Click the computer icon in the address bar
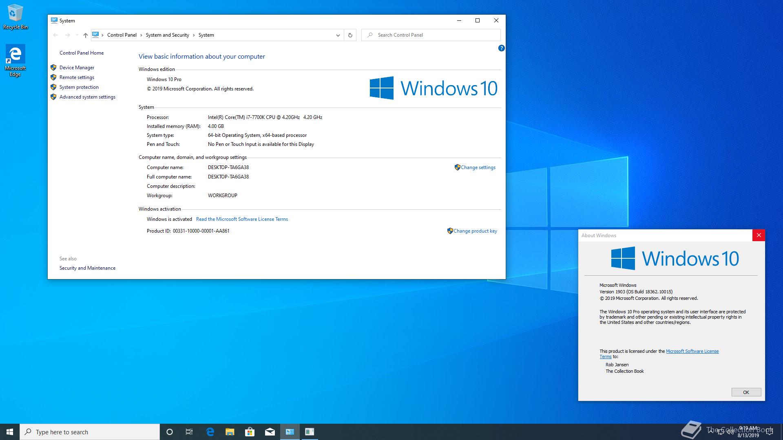The height and width of the screenshot is (440, 783). click(x=95, y=35)
